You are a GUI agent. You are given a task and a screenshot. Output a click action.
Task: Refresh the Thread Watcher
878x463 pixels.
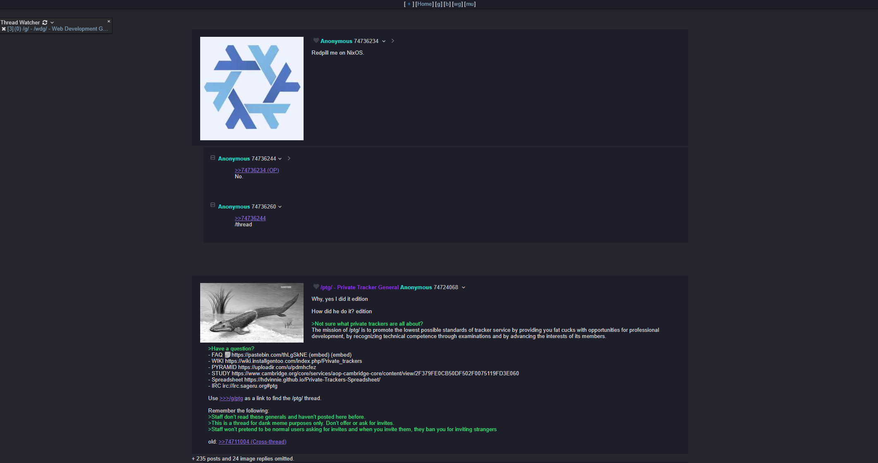coord(45,22)
